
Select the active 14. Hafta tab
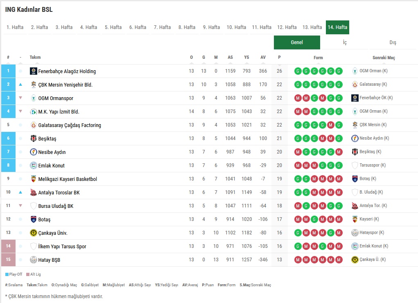(337, 27)
